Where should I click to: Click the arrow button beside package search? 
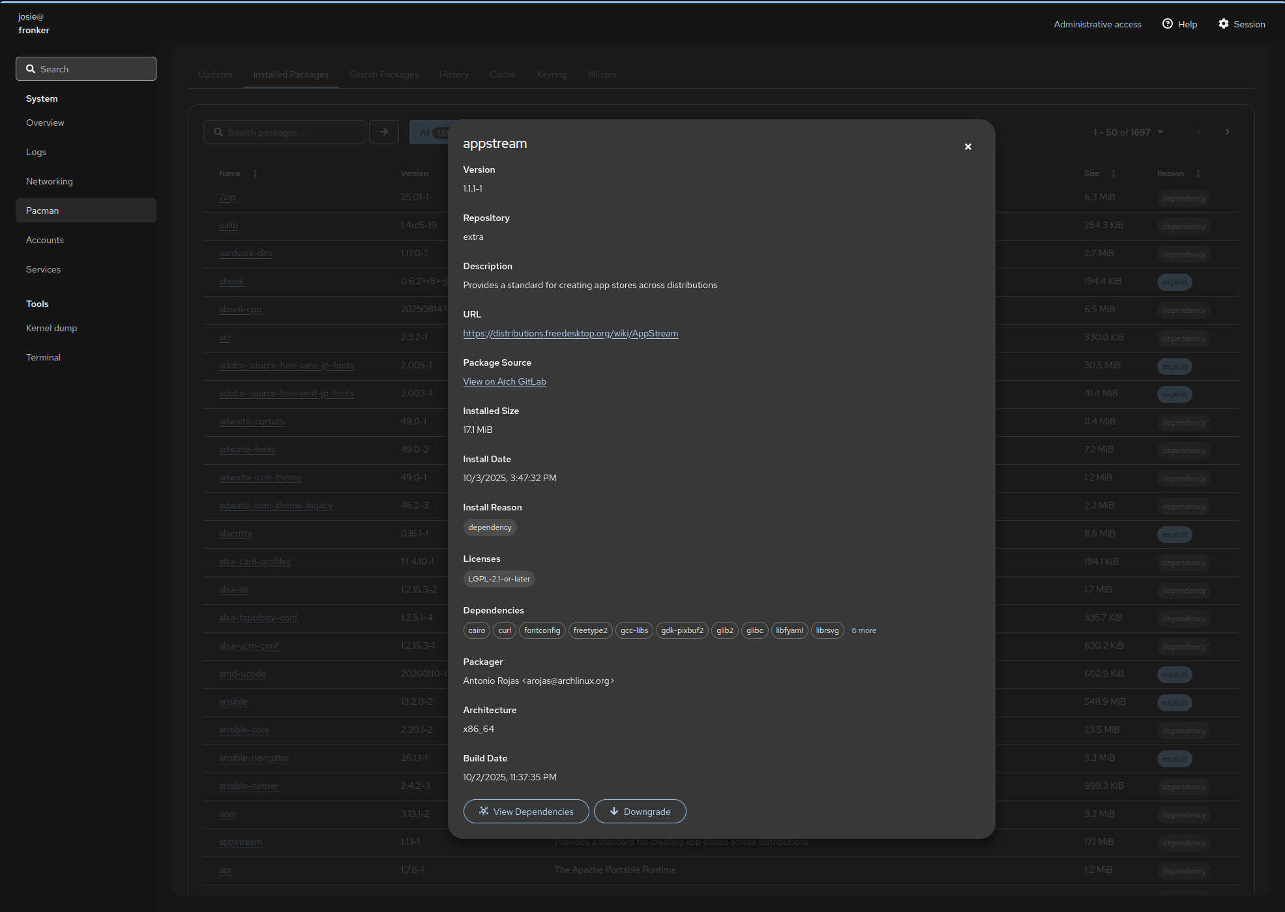point(384,132)
